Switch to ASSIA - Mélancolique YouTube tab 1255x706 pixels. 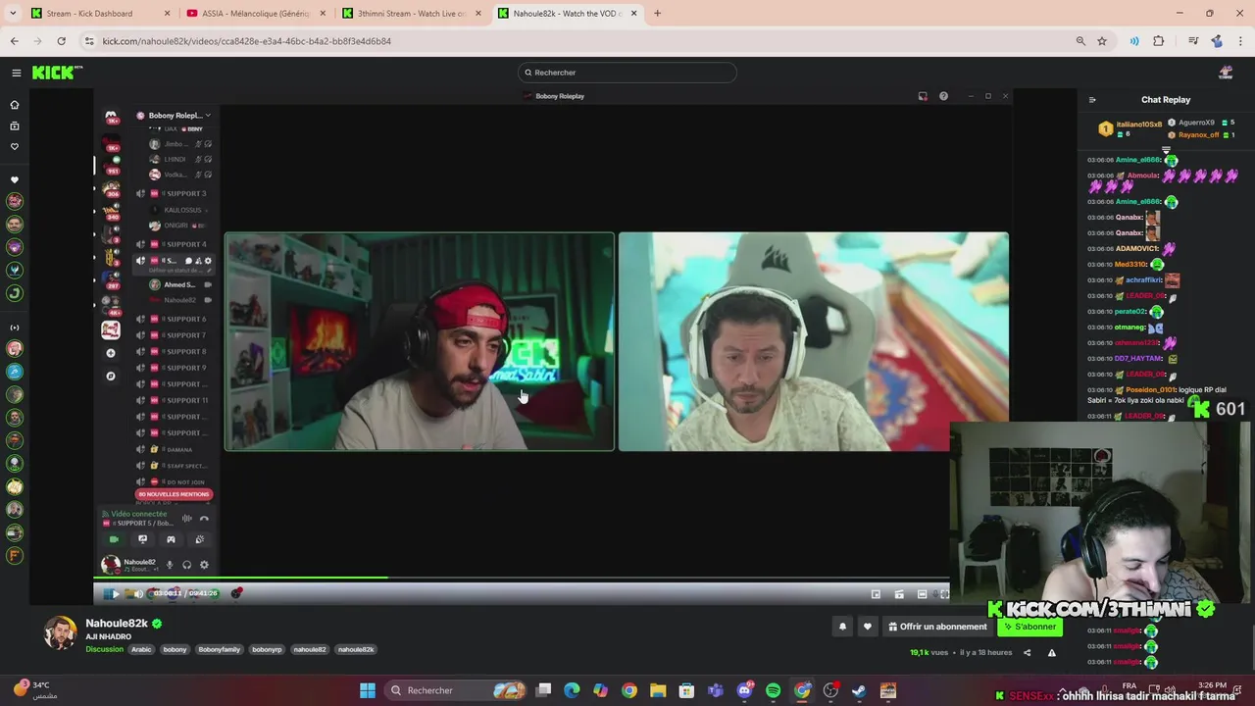point(257,14)
